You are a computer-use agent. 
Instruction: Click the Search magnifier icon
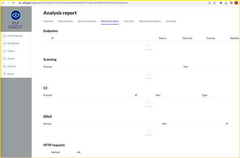coord(5,59)
